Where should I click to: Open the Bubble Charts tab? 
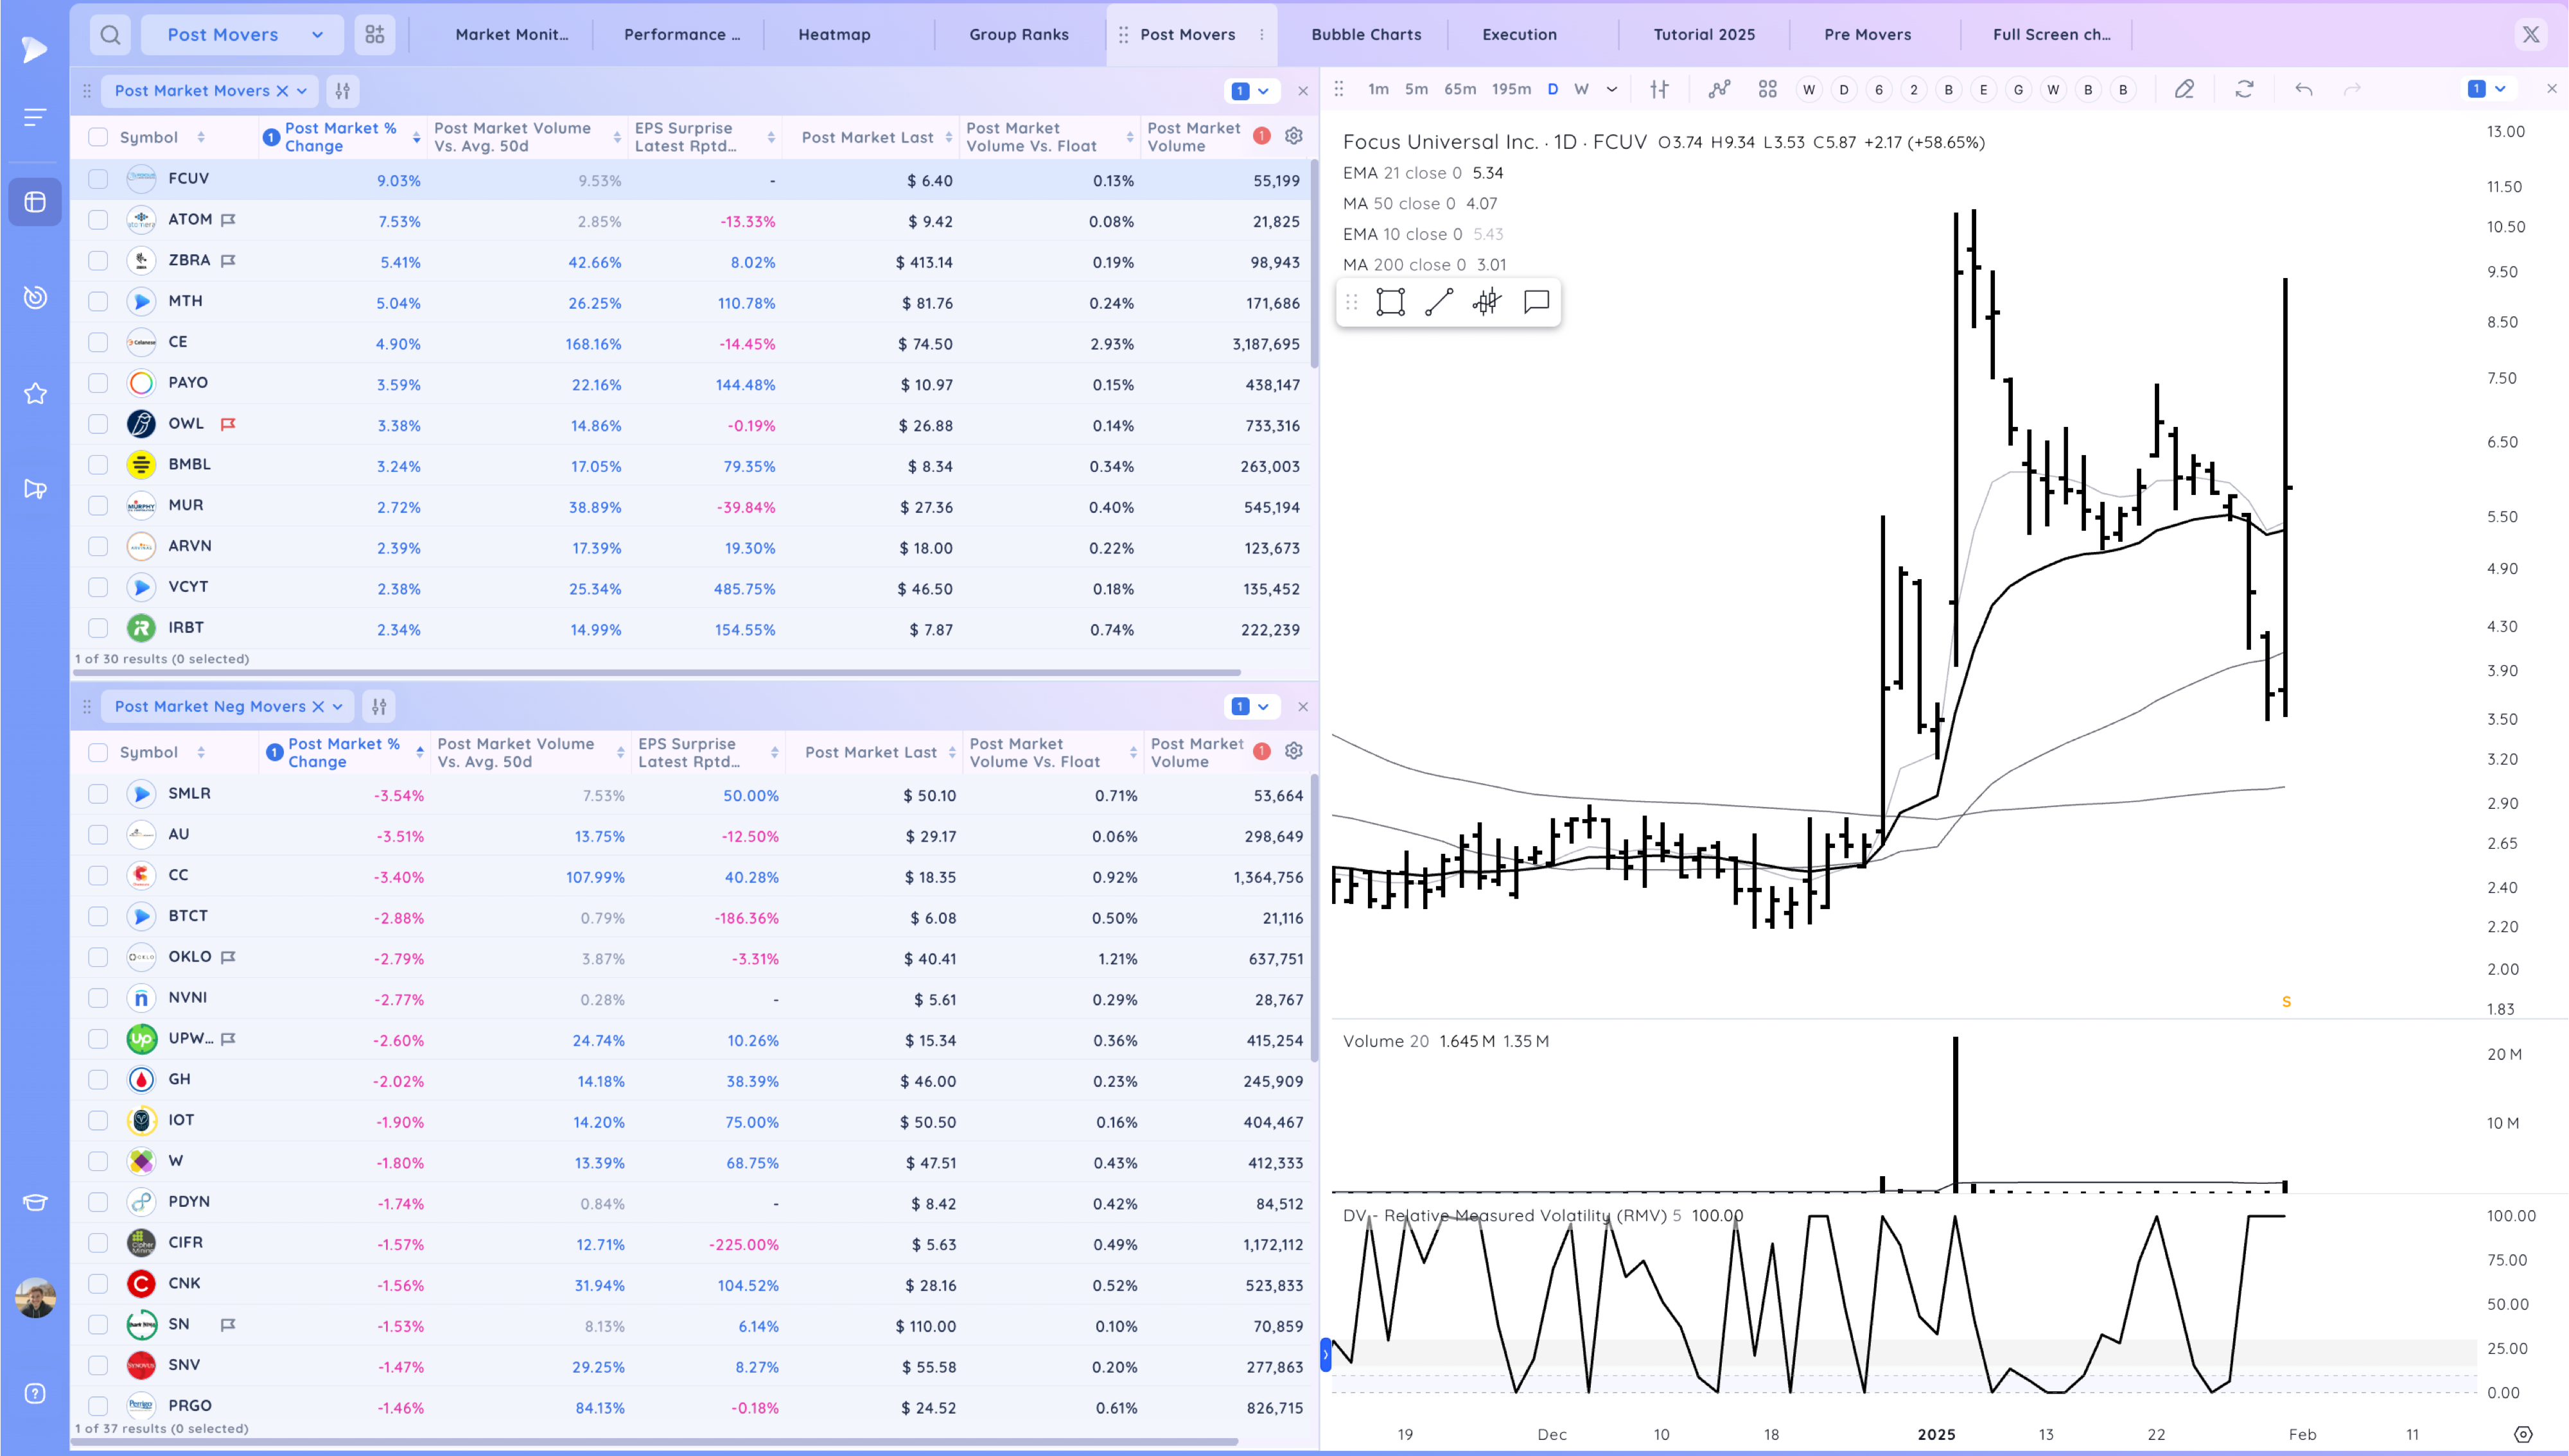[1365, 35]
